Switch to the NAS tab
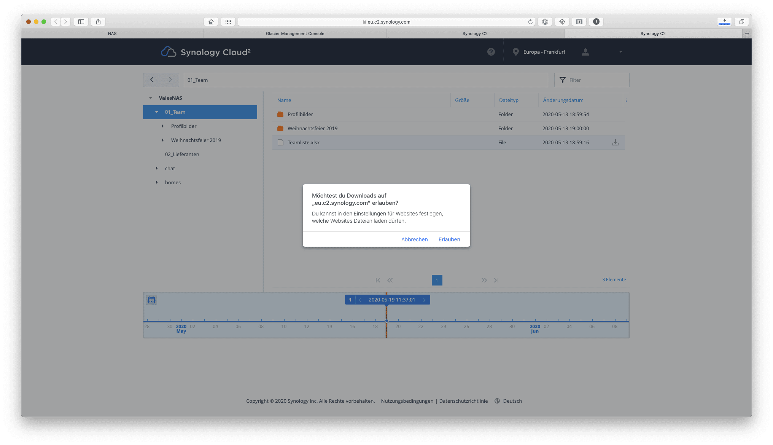773x445 pixels. (112, 33)
